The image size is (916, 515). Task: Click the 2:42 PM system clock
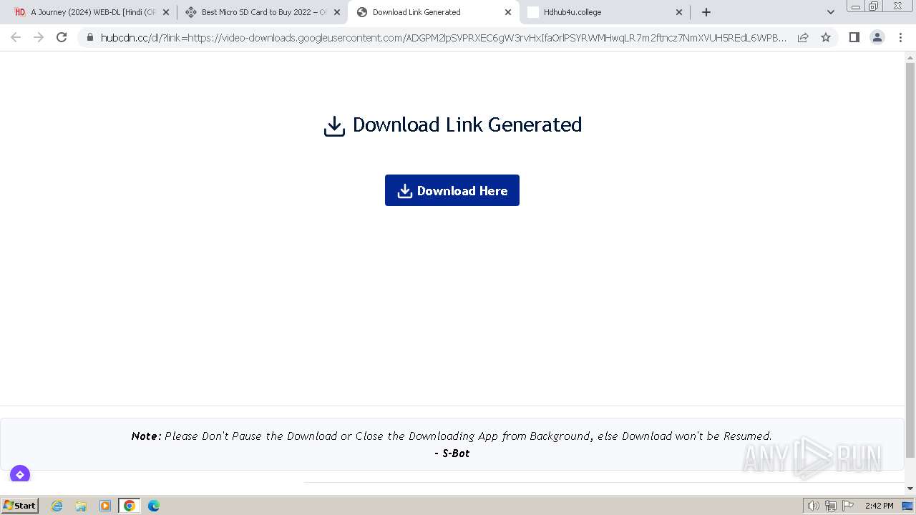click(879, 506)
